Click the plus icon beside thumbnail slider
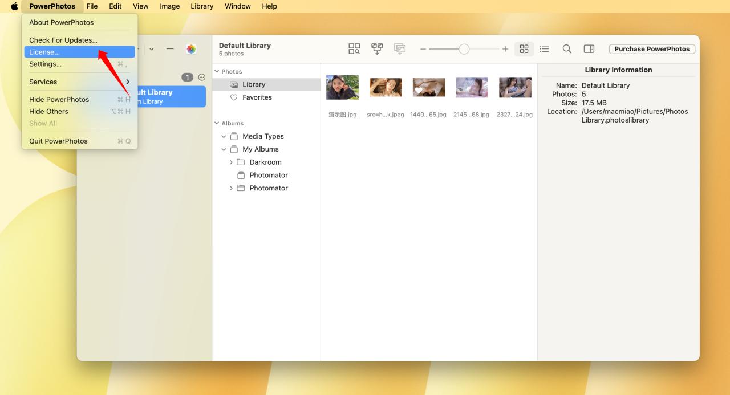 coord(505,50)
